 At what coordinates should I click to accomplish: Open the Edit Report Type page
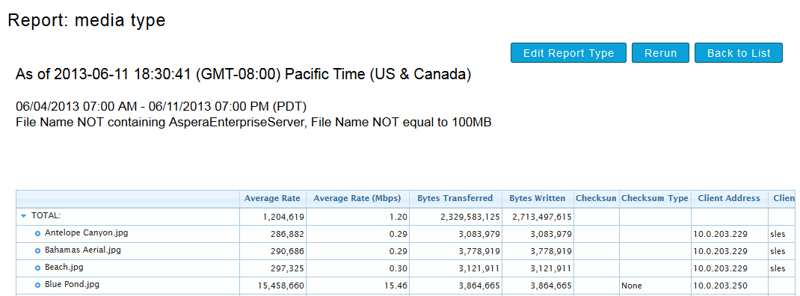pyautogui.click(x=568, y=53)
